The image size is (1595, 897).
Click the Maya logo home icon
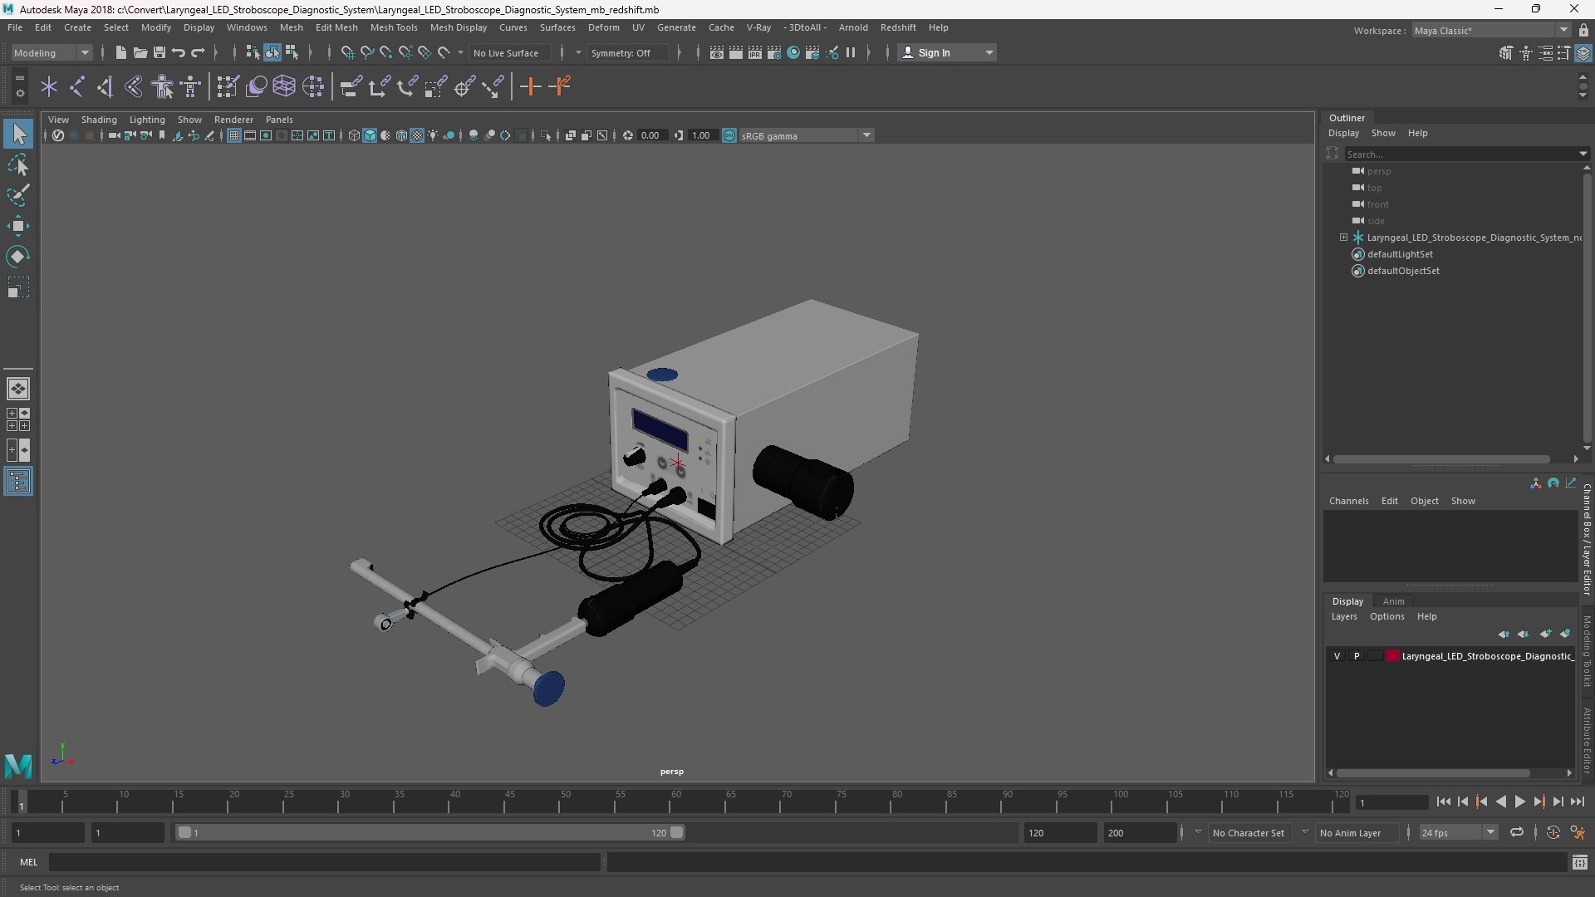18,765
